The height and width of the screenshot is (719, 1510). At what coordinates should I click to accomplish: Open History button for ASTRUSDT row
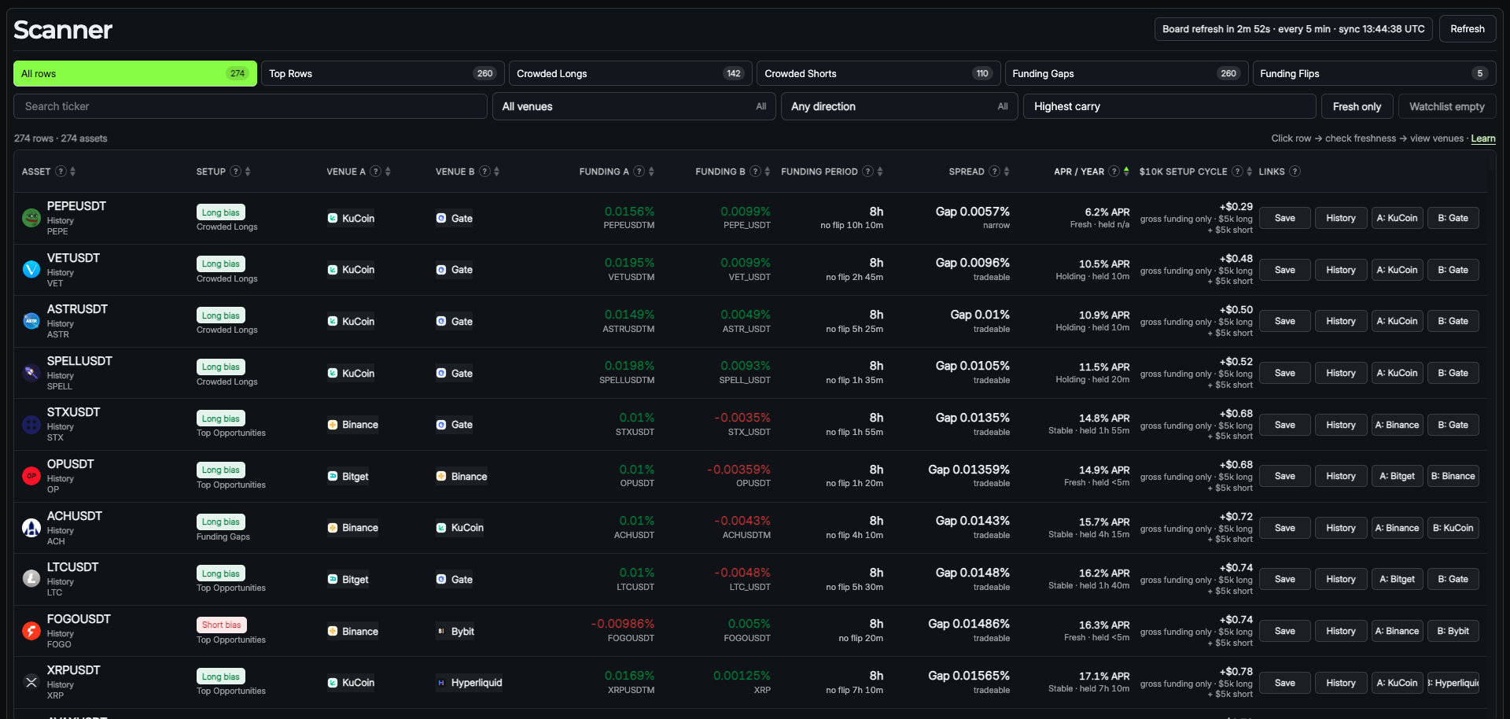click(x=1341, y=321)
